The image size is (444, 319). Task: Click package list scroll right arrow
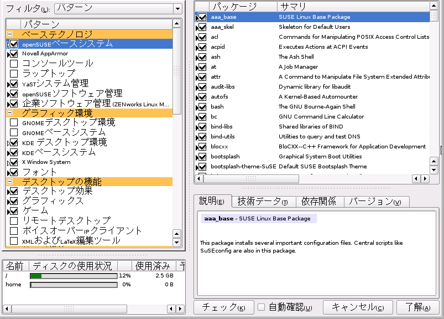pos(425,179)
